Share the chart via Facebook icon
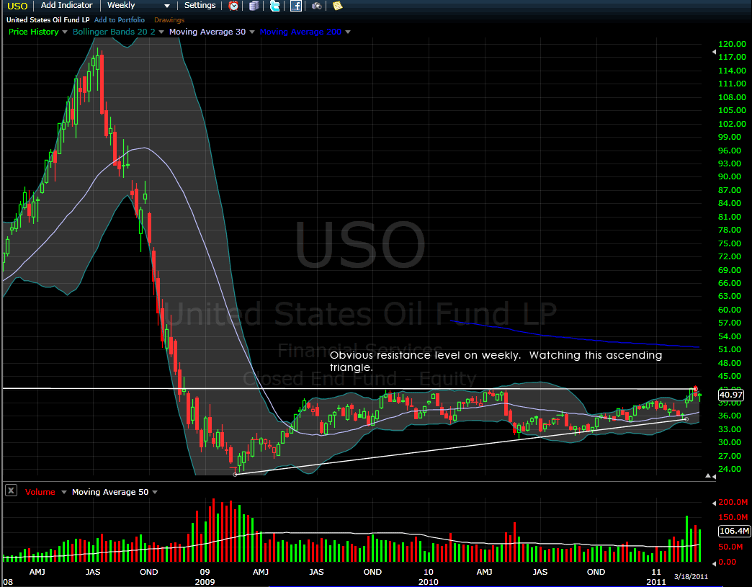 (x=295, y=6)
